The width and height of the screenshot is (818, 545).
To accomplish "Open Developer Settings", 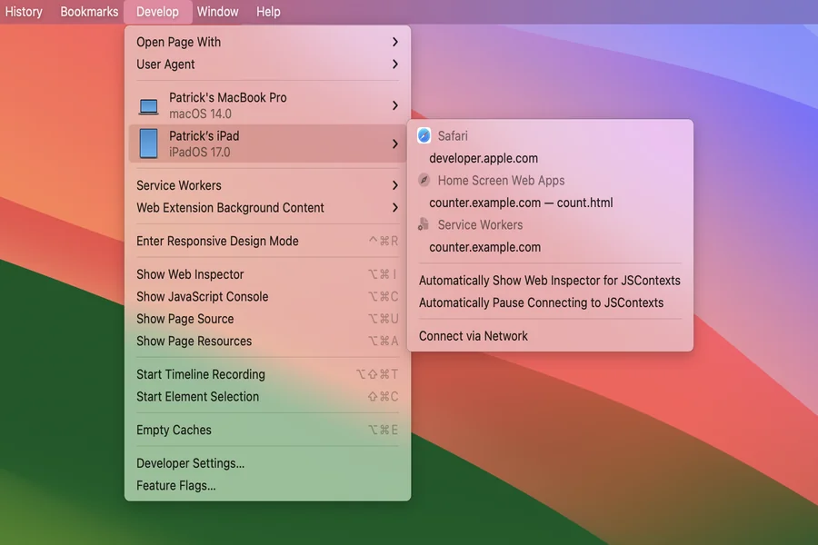I will pyautogui.click(x=189, y=462).
